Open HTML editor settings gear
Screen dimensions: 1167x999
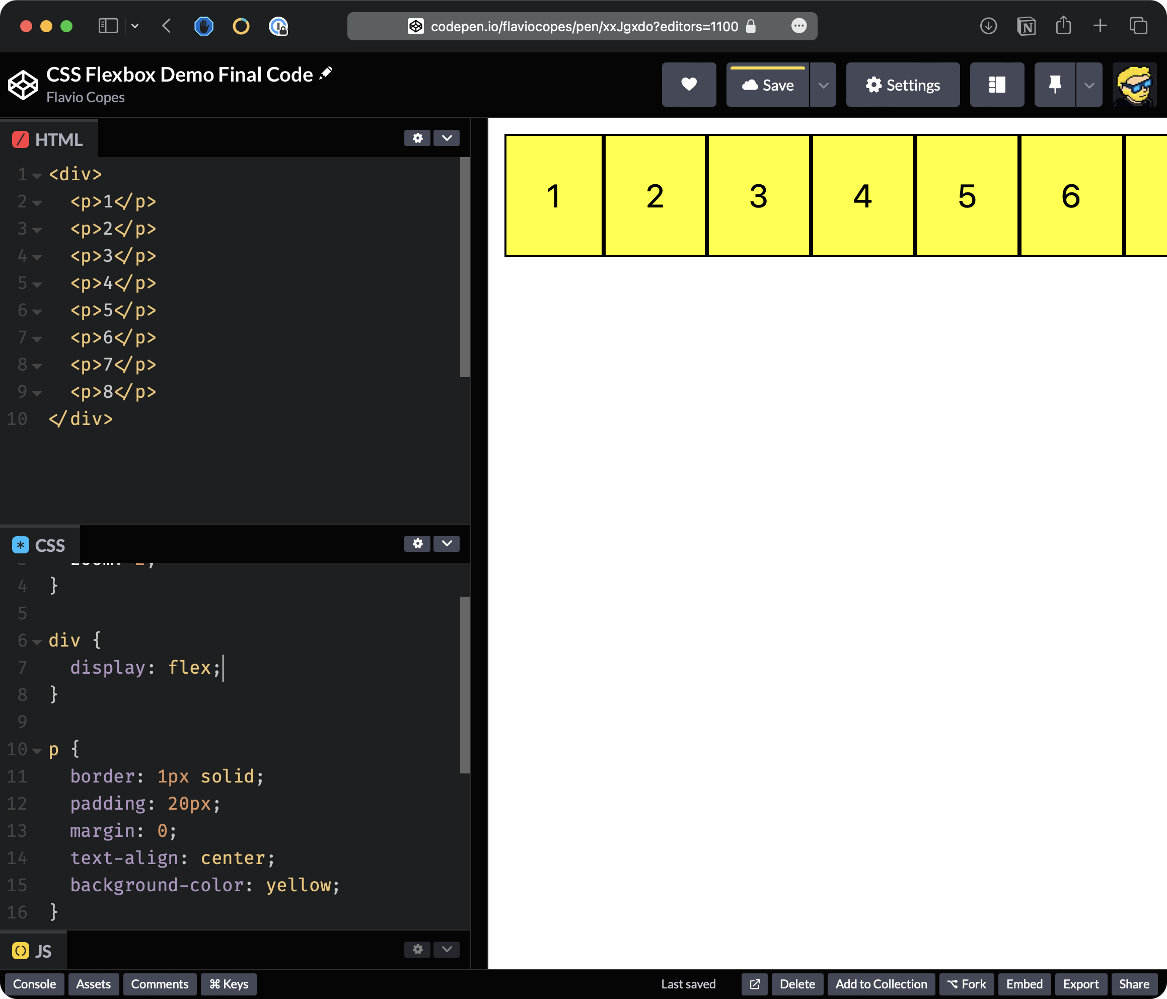point(417,138)
